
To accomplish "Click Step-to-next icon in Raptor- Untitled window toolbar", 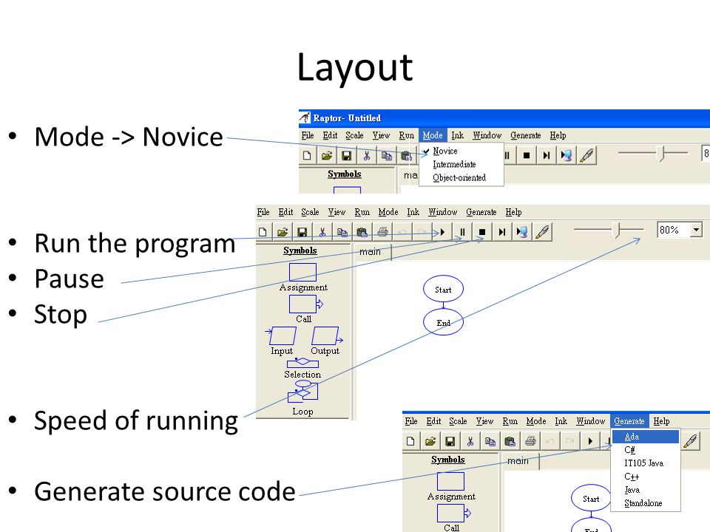I will [547, 156].
